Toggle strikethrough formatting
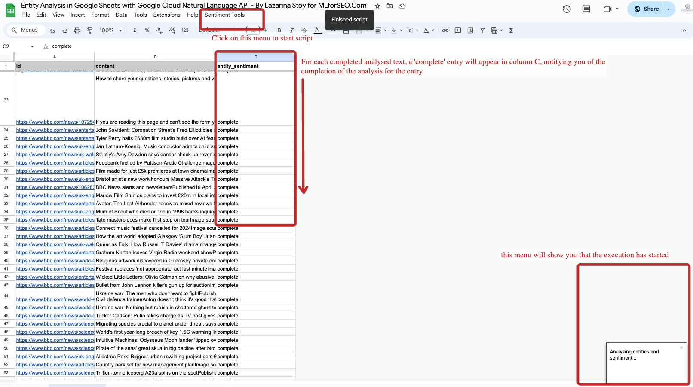The image size is (693, 387). 304,30
